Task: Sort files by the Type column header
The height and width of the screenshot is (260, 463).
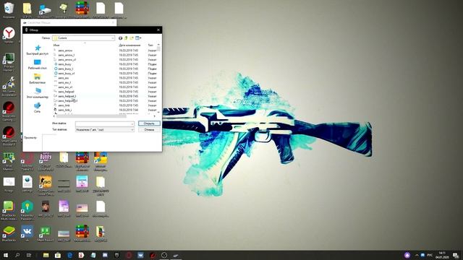Action: [151, 45]
